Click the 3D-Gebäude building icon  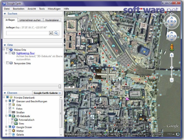coord(13,116)
